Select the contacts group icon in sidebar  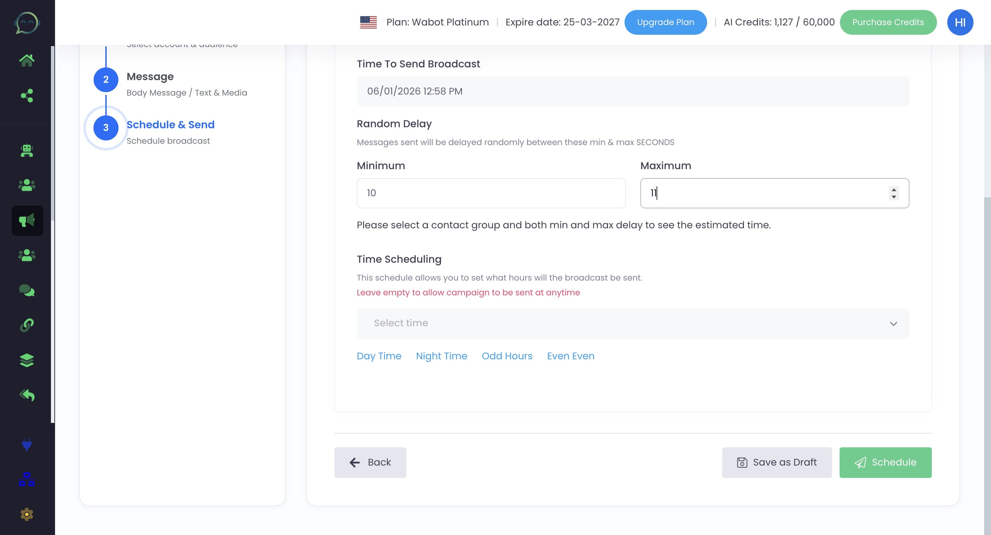click(26, 186)
